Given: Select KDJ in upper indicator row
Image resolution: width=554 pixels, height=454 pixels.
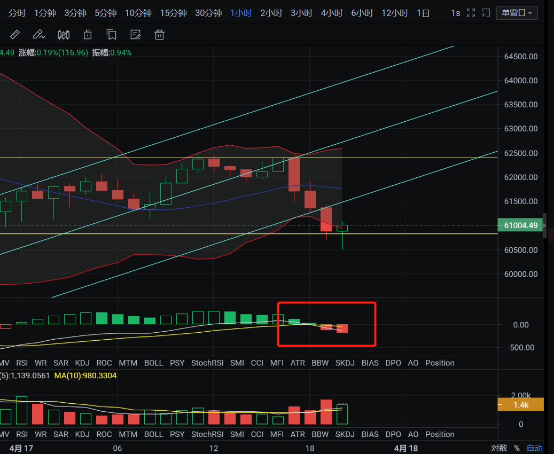Looking at the screenshot, I should tap(82, 363).
